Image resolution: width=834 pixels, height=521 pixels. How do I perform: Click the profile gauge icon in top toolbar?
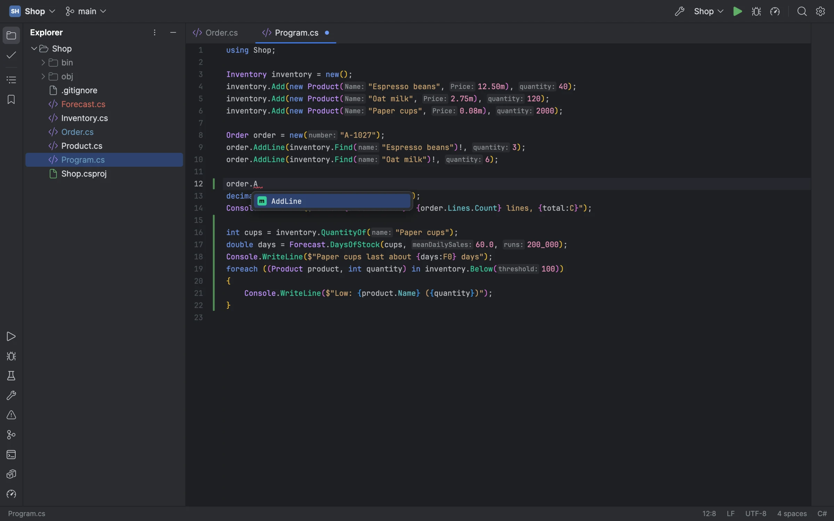tap(775, 11)
